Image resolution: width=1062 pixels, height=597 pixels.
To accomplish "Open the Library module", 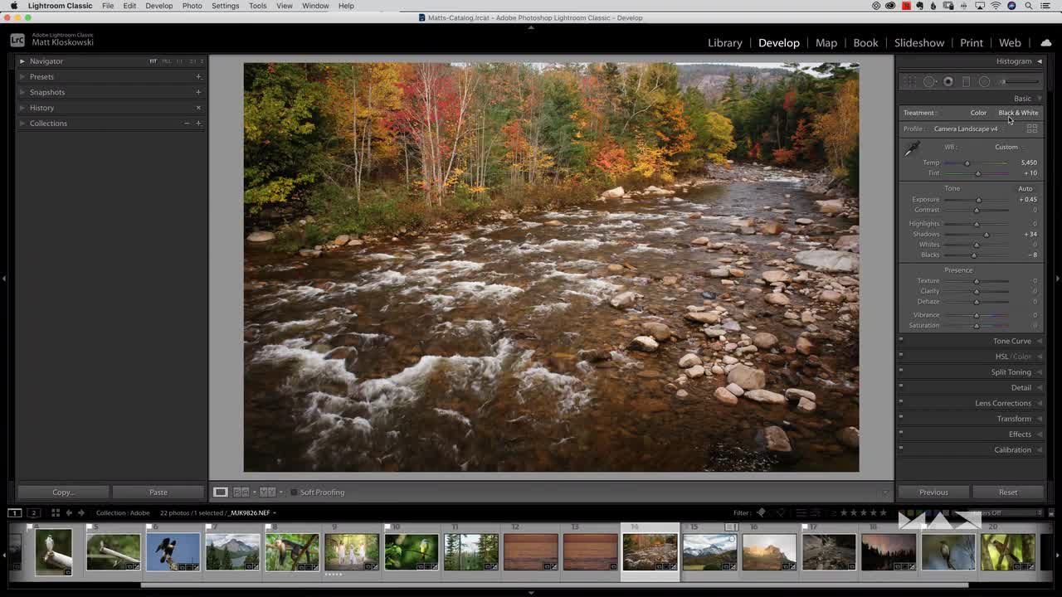I will click(x=725, y=43).
